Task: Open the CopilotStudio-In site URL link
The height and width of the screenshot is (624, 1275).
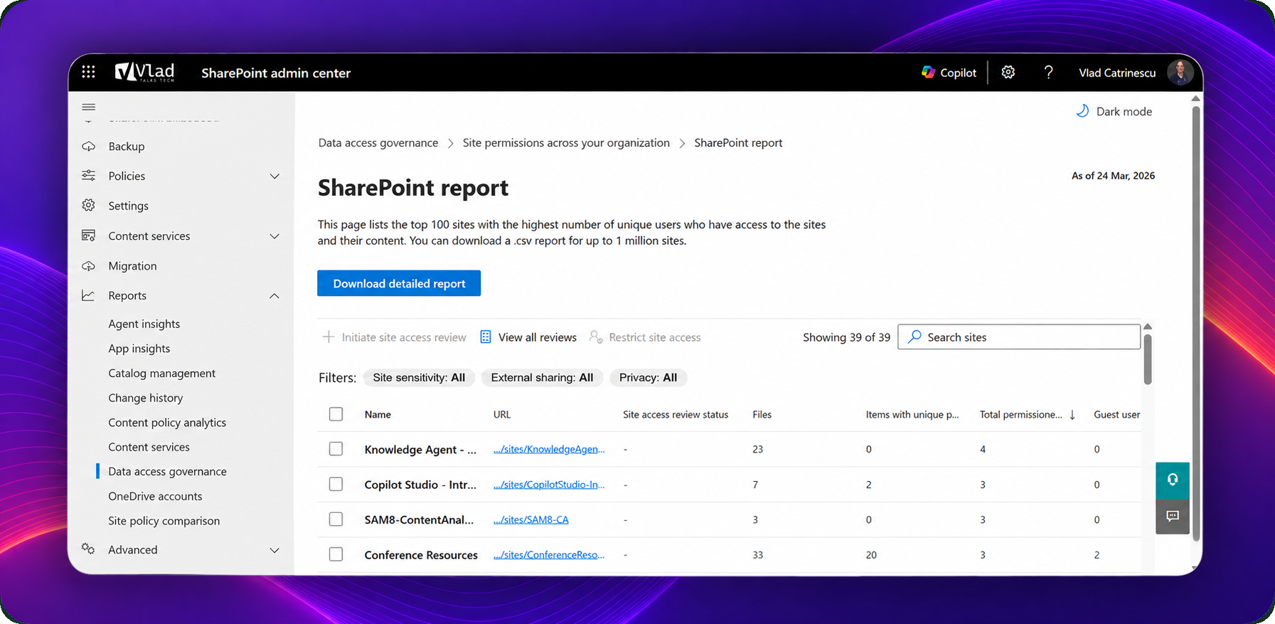Action: pos(549,485)
